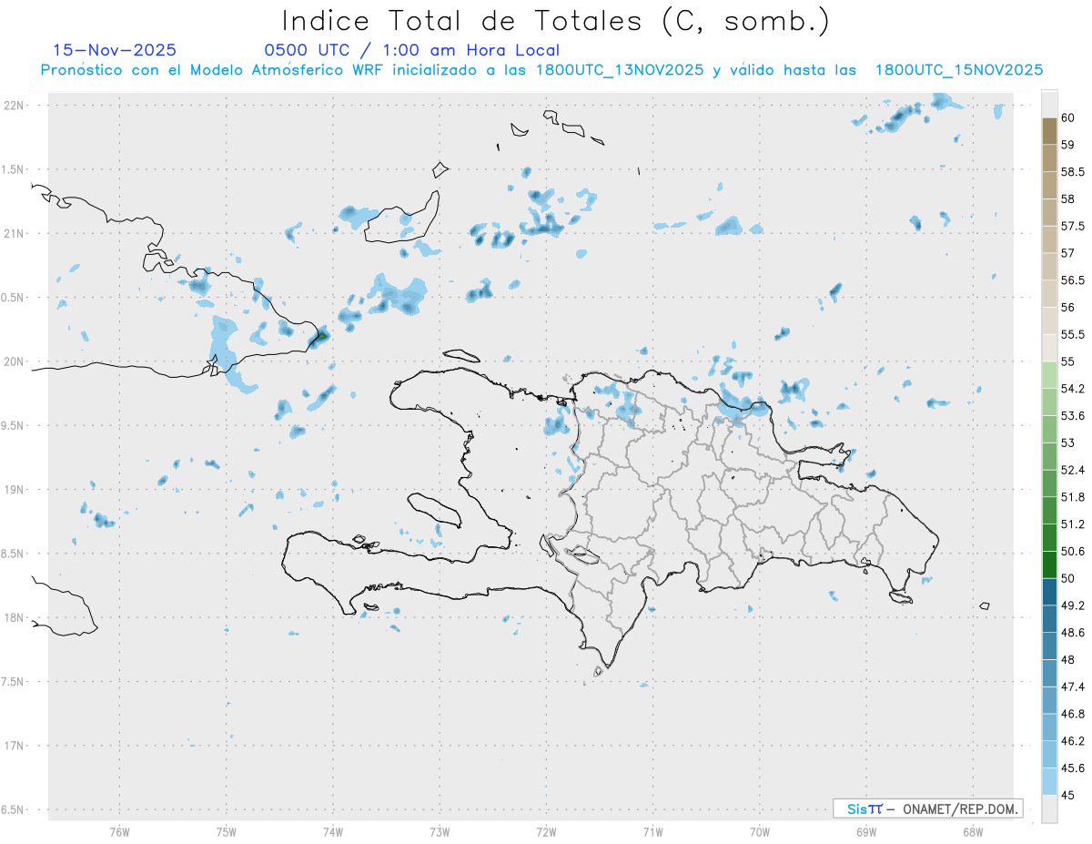
Task: Click the legend value '48.6'
Action: click(x=1073, y=633)
